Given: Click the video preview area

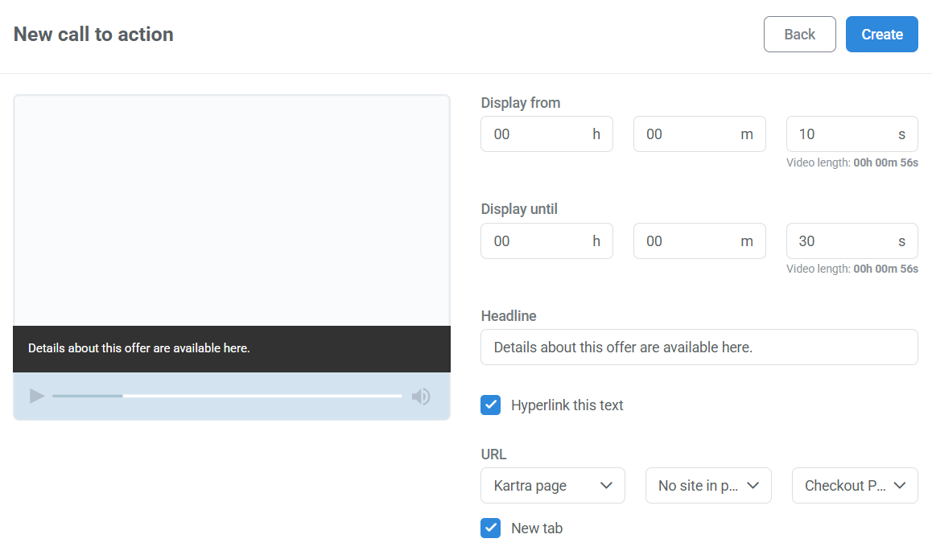Looking at the screenshot, I should [x=232, y=209].
